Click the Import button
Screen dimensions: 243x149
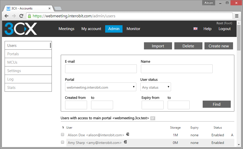point(158,46)
